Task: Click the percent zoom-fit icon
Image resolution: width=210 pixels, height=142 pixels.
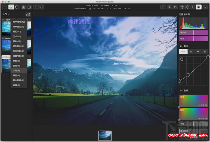Action: [175, 7]
